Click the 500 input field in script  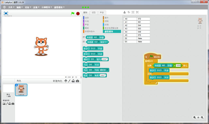click(x=178, y=65)
